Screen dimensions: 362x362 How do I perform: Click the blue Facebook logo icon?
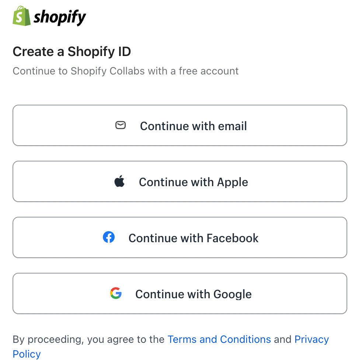coord(109,237)
